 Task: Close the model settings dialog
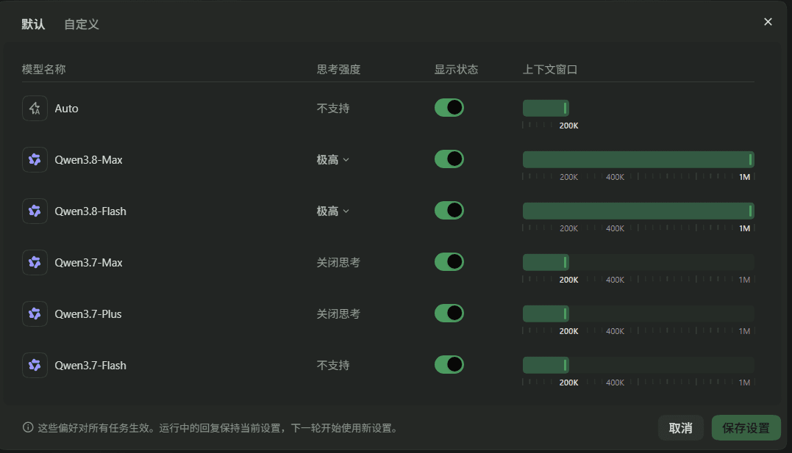[x=768, y=22]
